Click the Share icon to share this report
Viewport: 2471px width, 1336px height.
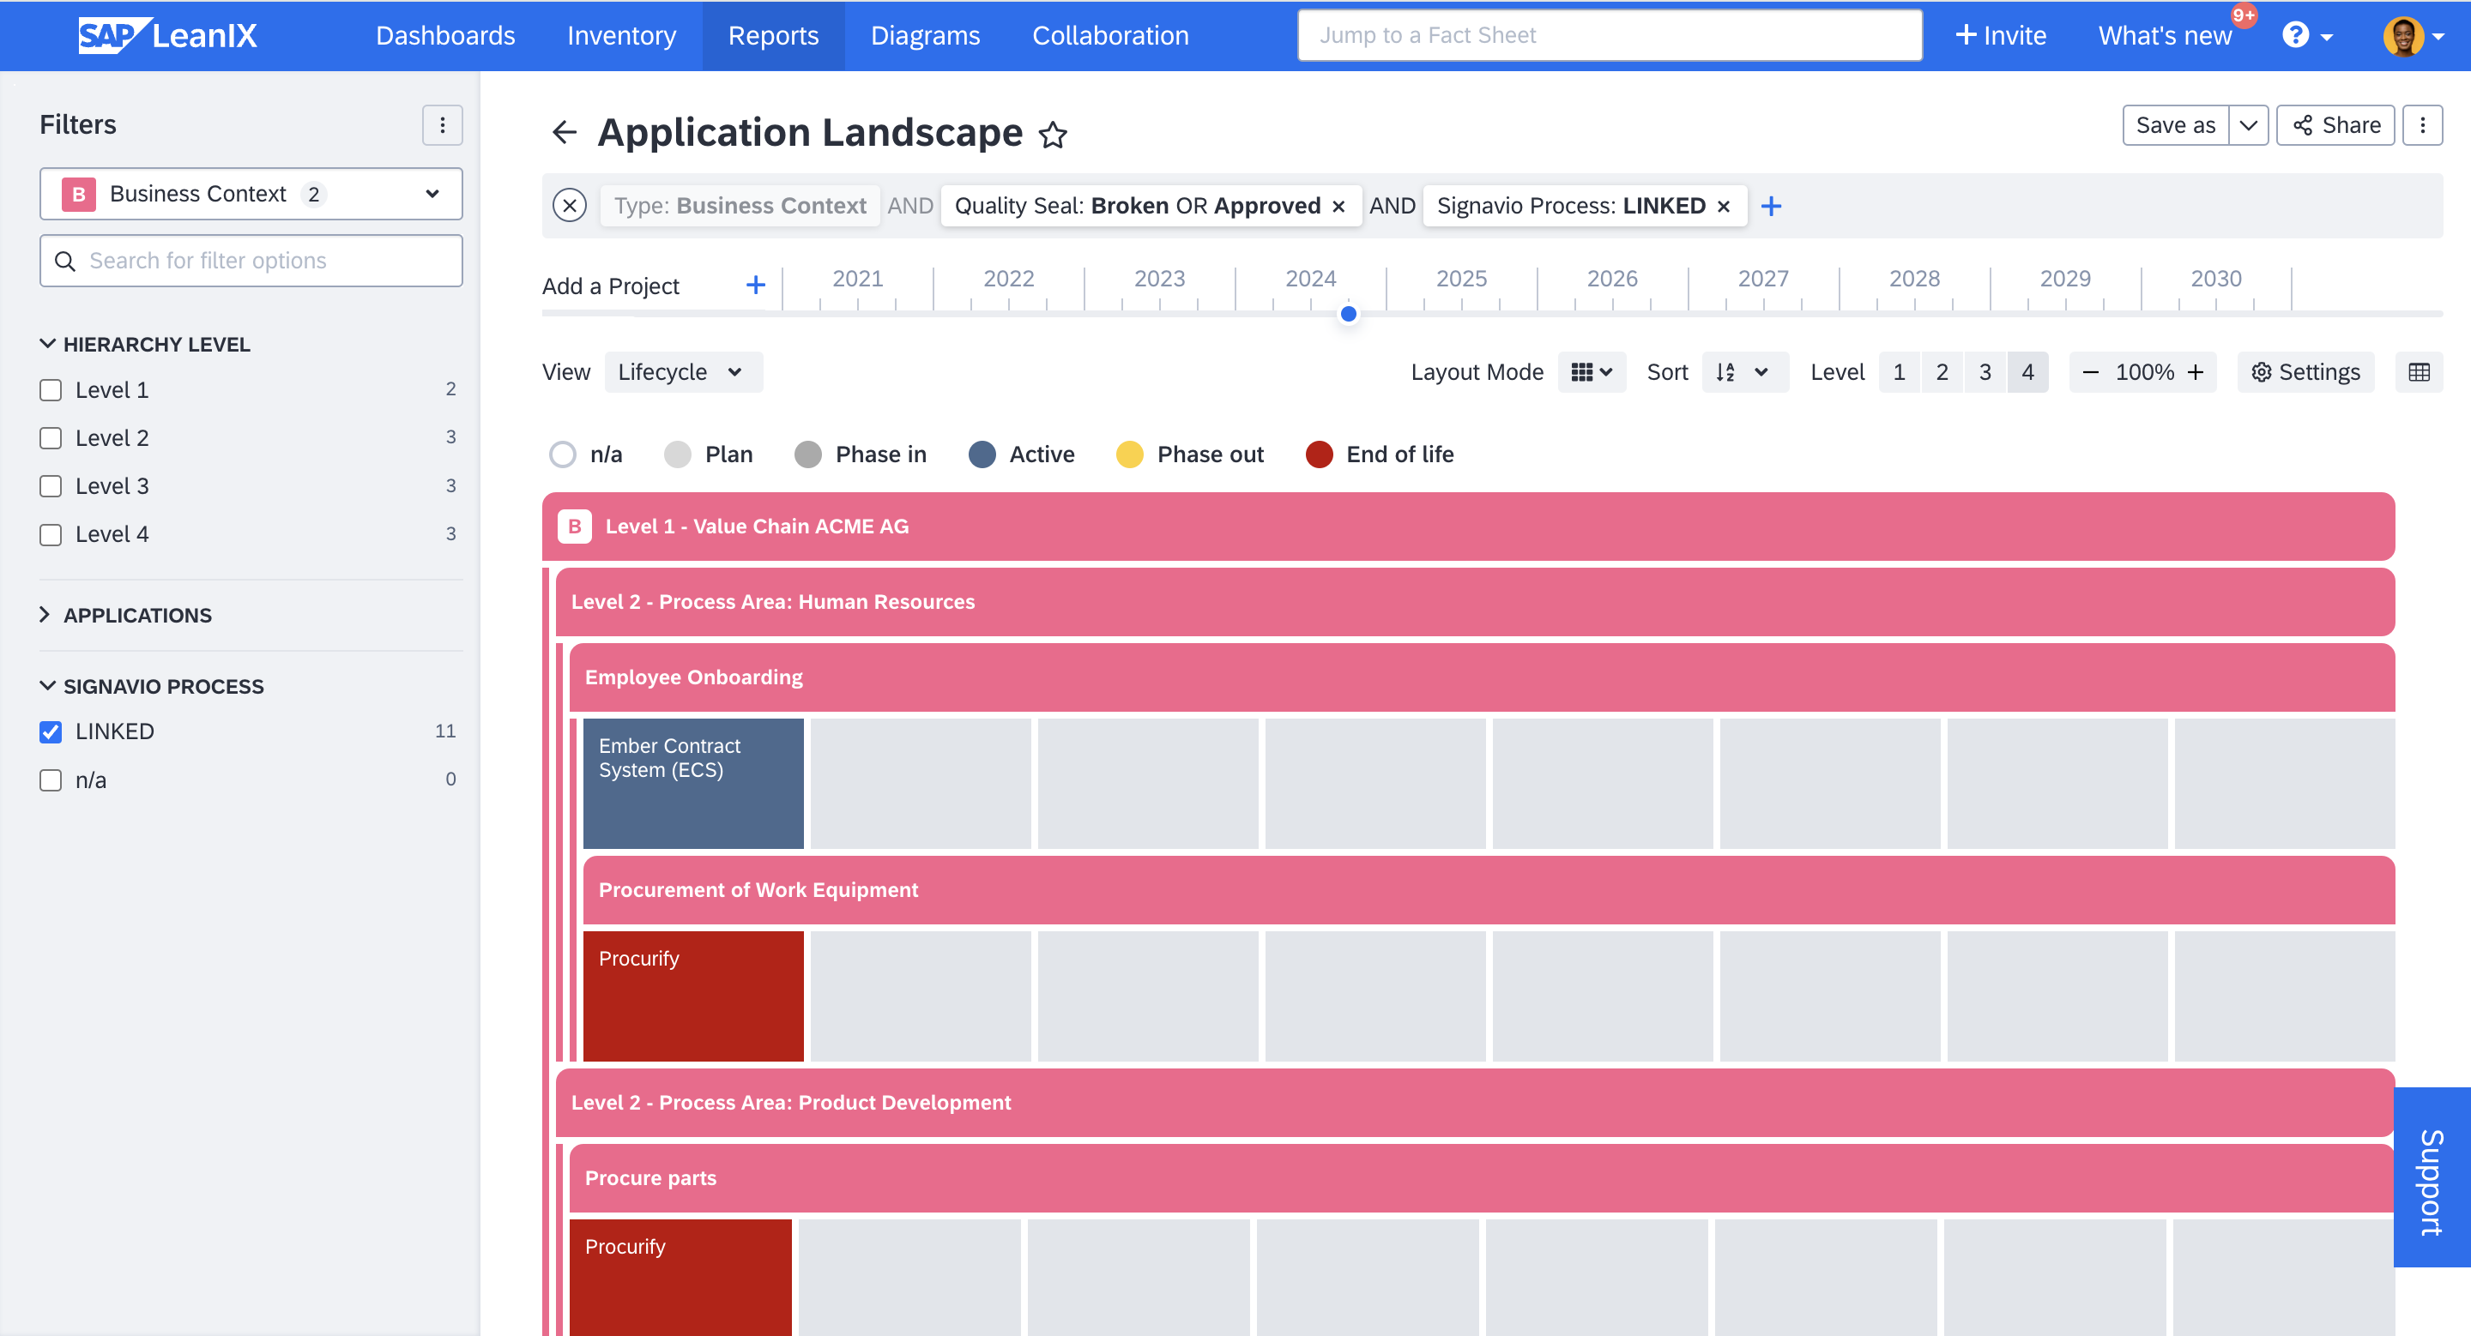click(2335, 125)
